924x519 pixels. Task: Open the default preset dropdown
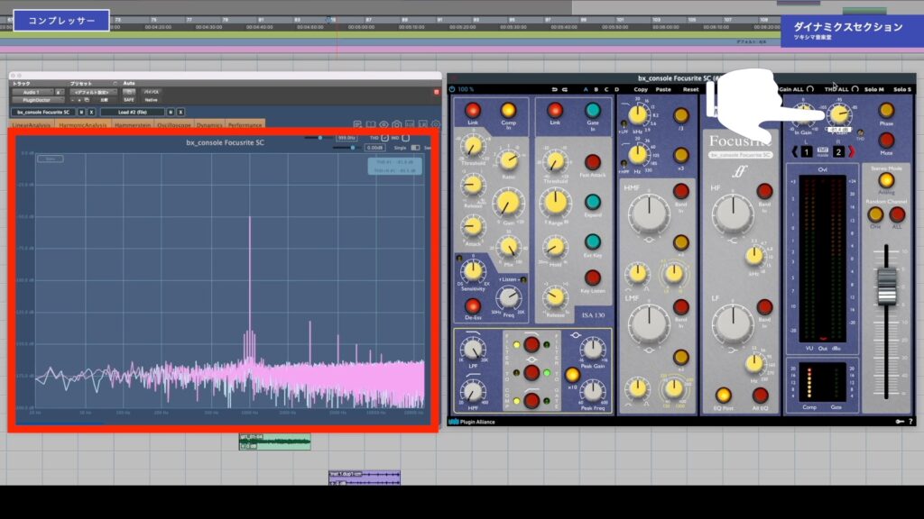[94, 93]
